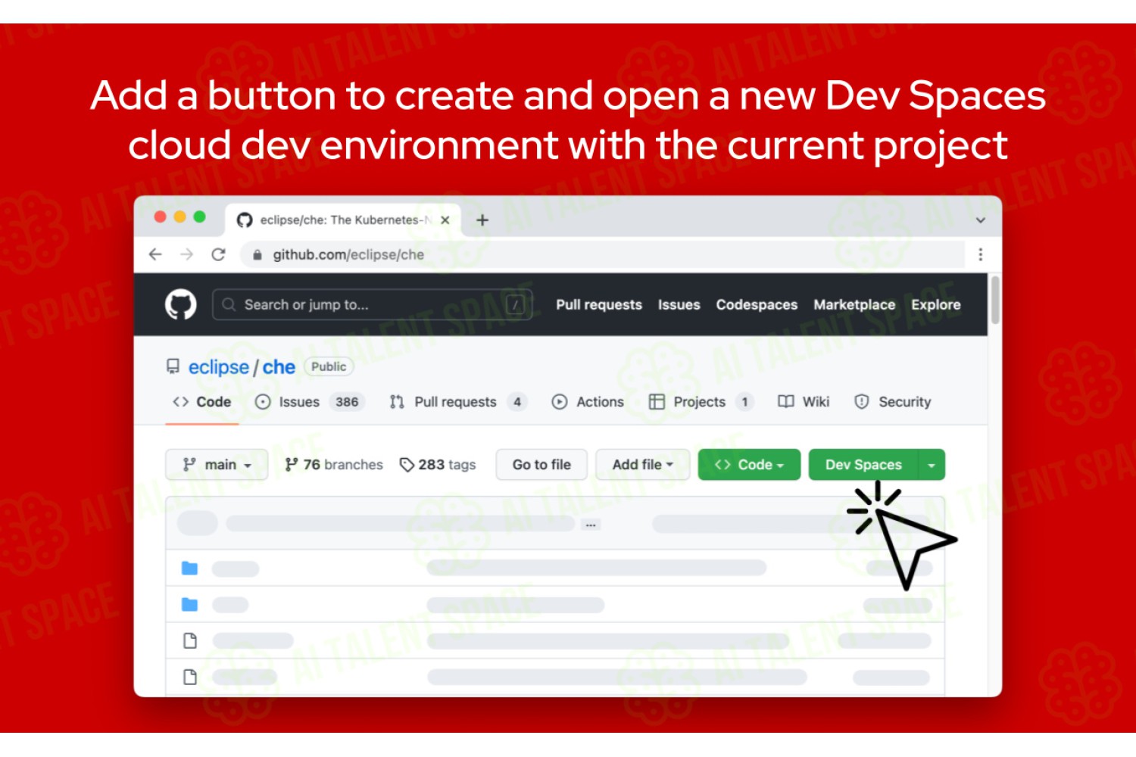Close the eclipse/che browser tab
Image resolution: width=1136 pixels, height=757 pixels.
(x=445, y=220)
